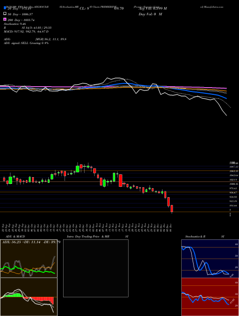Click the 891.44 price axis label

(x=234, y=205)
